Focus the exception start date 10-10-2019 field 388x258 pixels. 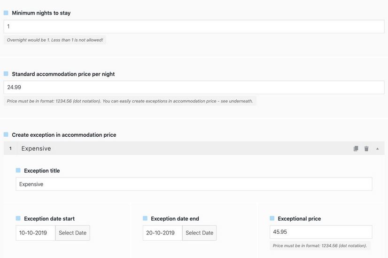click(x=36, y=233)
